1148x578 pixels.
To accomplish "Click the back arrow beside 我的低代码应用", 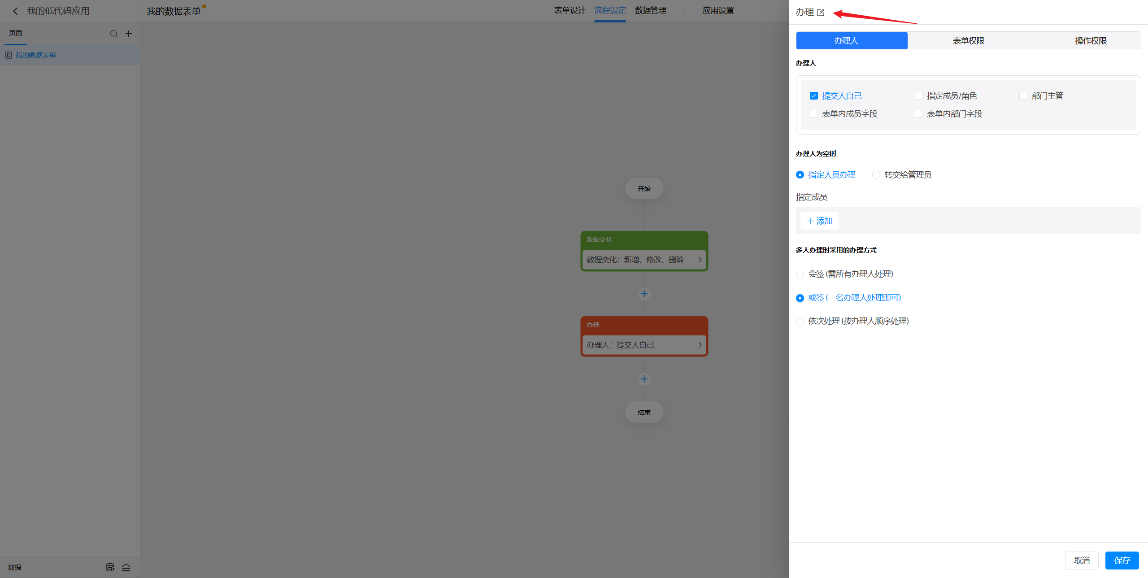I will click(15, 11).
